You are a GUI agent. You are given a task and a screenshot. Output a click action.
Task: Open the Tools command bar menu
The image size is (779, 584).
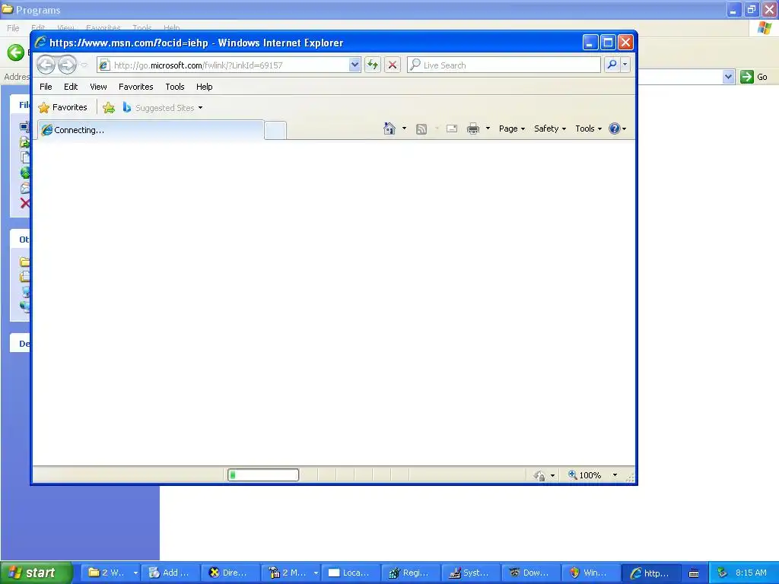click(589, 129)
